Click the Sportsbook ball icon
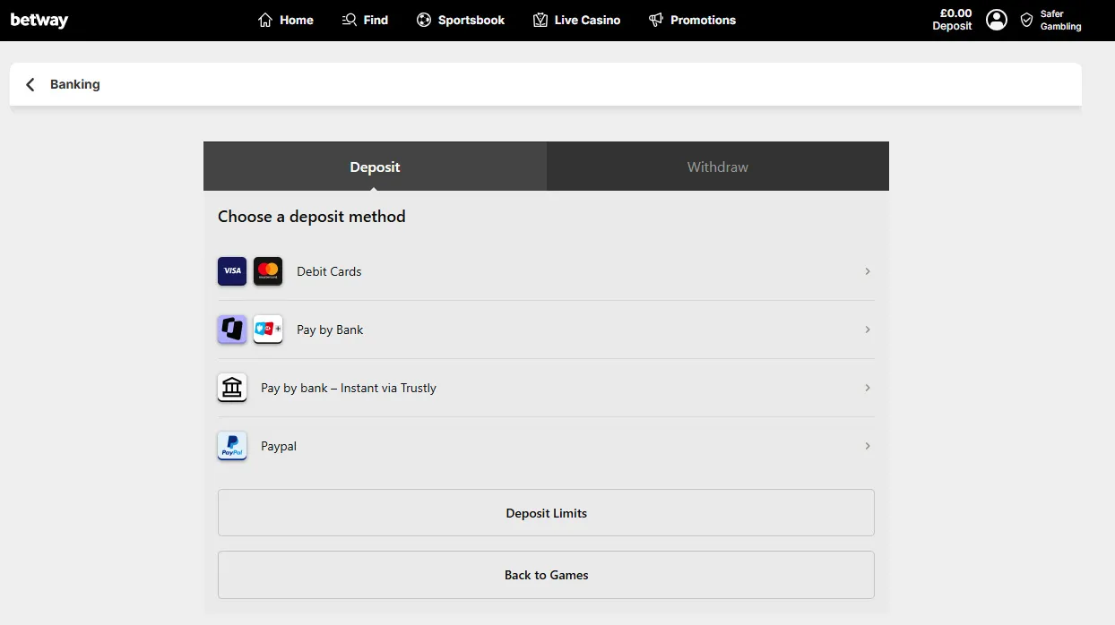Image resolution: width=1115 pixels, height=625 pixels. (x=423, y=19)
